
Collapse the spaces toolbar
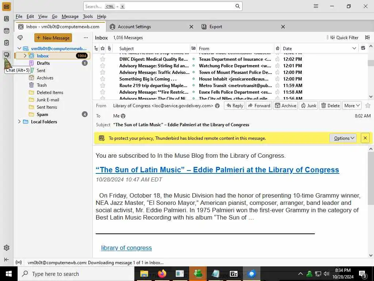(7, 259)
